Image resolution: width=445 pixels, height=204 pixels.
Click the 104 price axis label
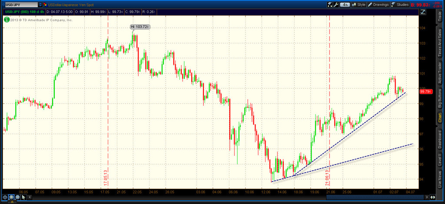[422, 28]
